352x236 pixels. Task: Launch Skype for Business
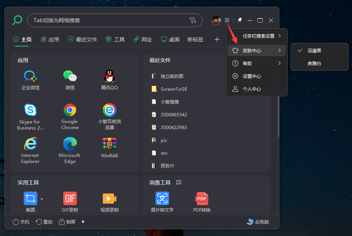coord(30,117)
